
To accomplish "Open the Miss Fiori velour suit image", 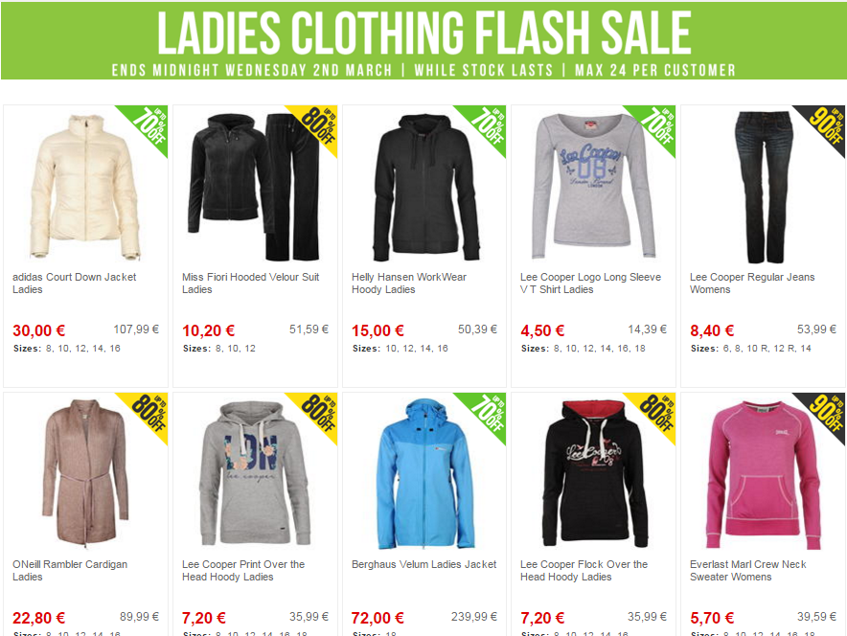I will [x=254, y=187].
